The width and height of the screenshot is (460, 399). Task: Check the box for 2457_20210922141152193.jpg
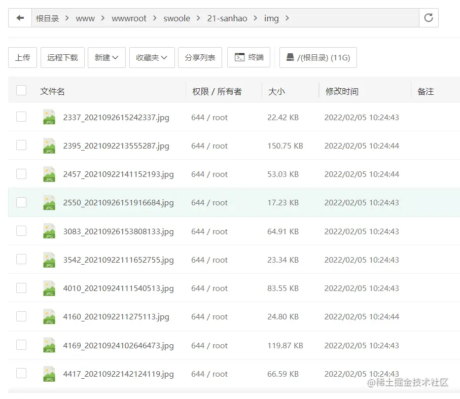point(21,174)
